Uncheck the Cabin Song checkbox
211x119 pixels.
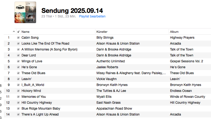tap(18, 38)
